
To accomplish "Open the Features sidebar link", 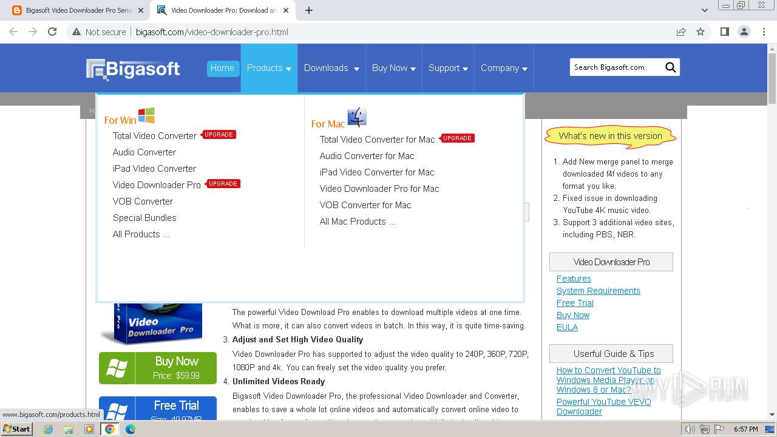I will (574, 279).
